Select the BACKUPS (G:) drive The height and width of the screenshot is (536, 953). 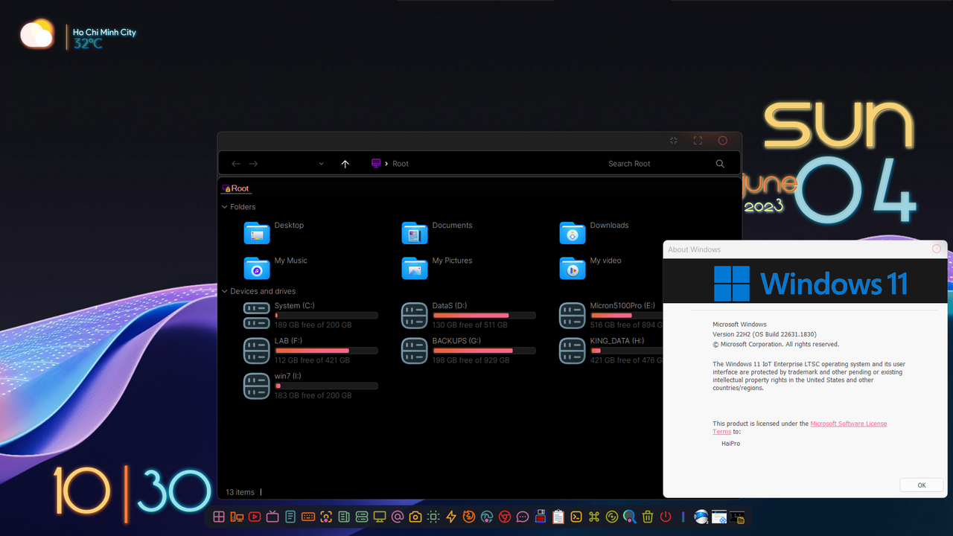click(x=468, y=351)
